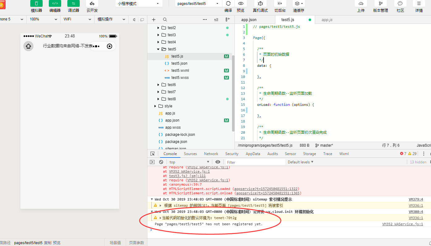Viewport: 431px width, 246px height.
Task: Open the Default levels dropdown in console
Action: coord(300,162)
